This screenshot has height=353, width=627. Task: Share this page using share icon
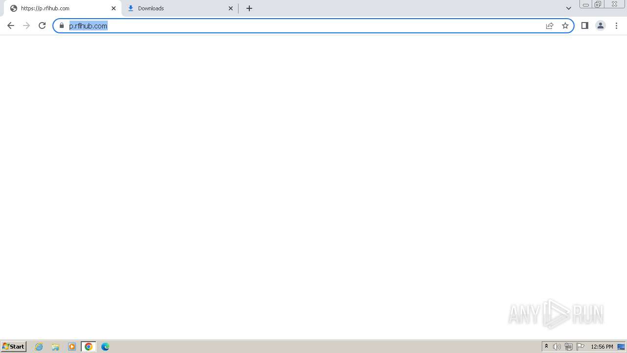[x=550, y=25]
